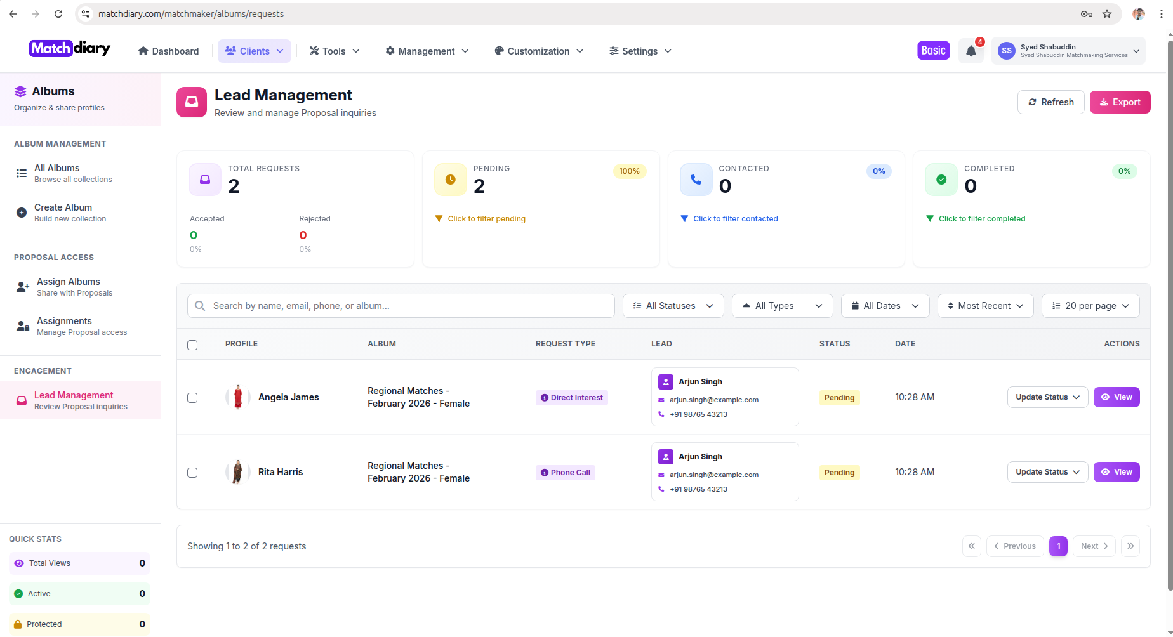Open Update Status dropdown for Angela James
1173x637 pixels.
coord(1047,397)
